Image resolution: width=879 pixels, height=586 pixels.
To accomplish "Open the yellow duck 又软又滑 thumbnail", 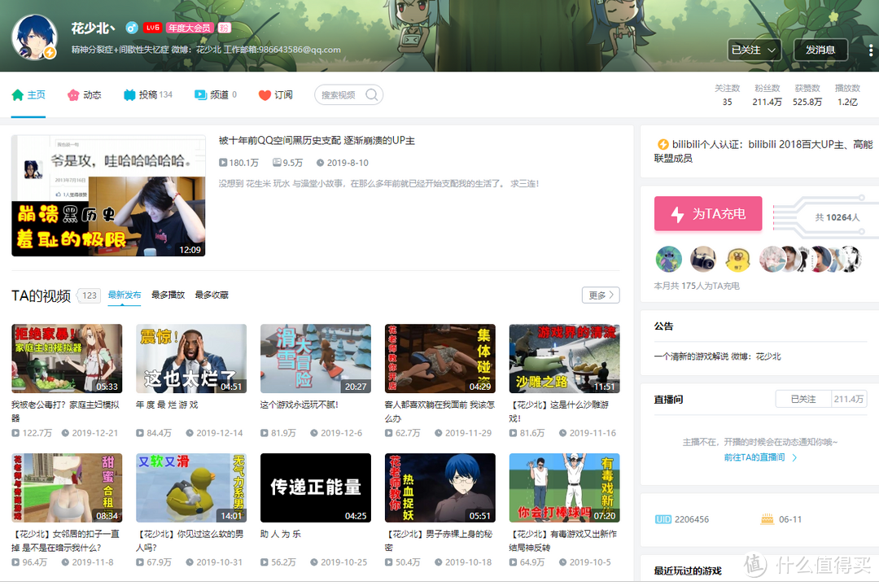I will tap(191, 488).
